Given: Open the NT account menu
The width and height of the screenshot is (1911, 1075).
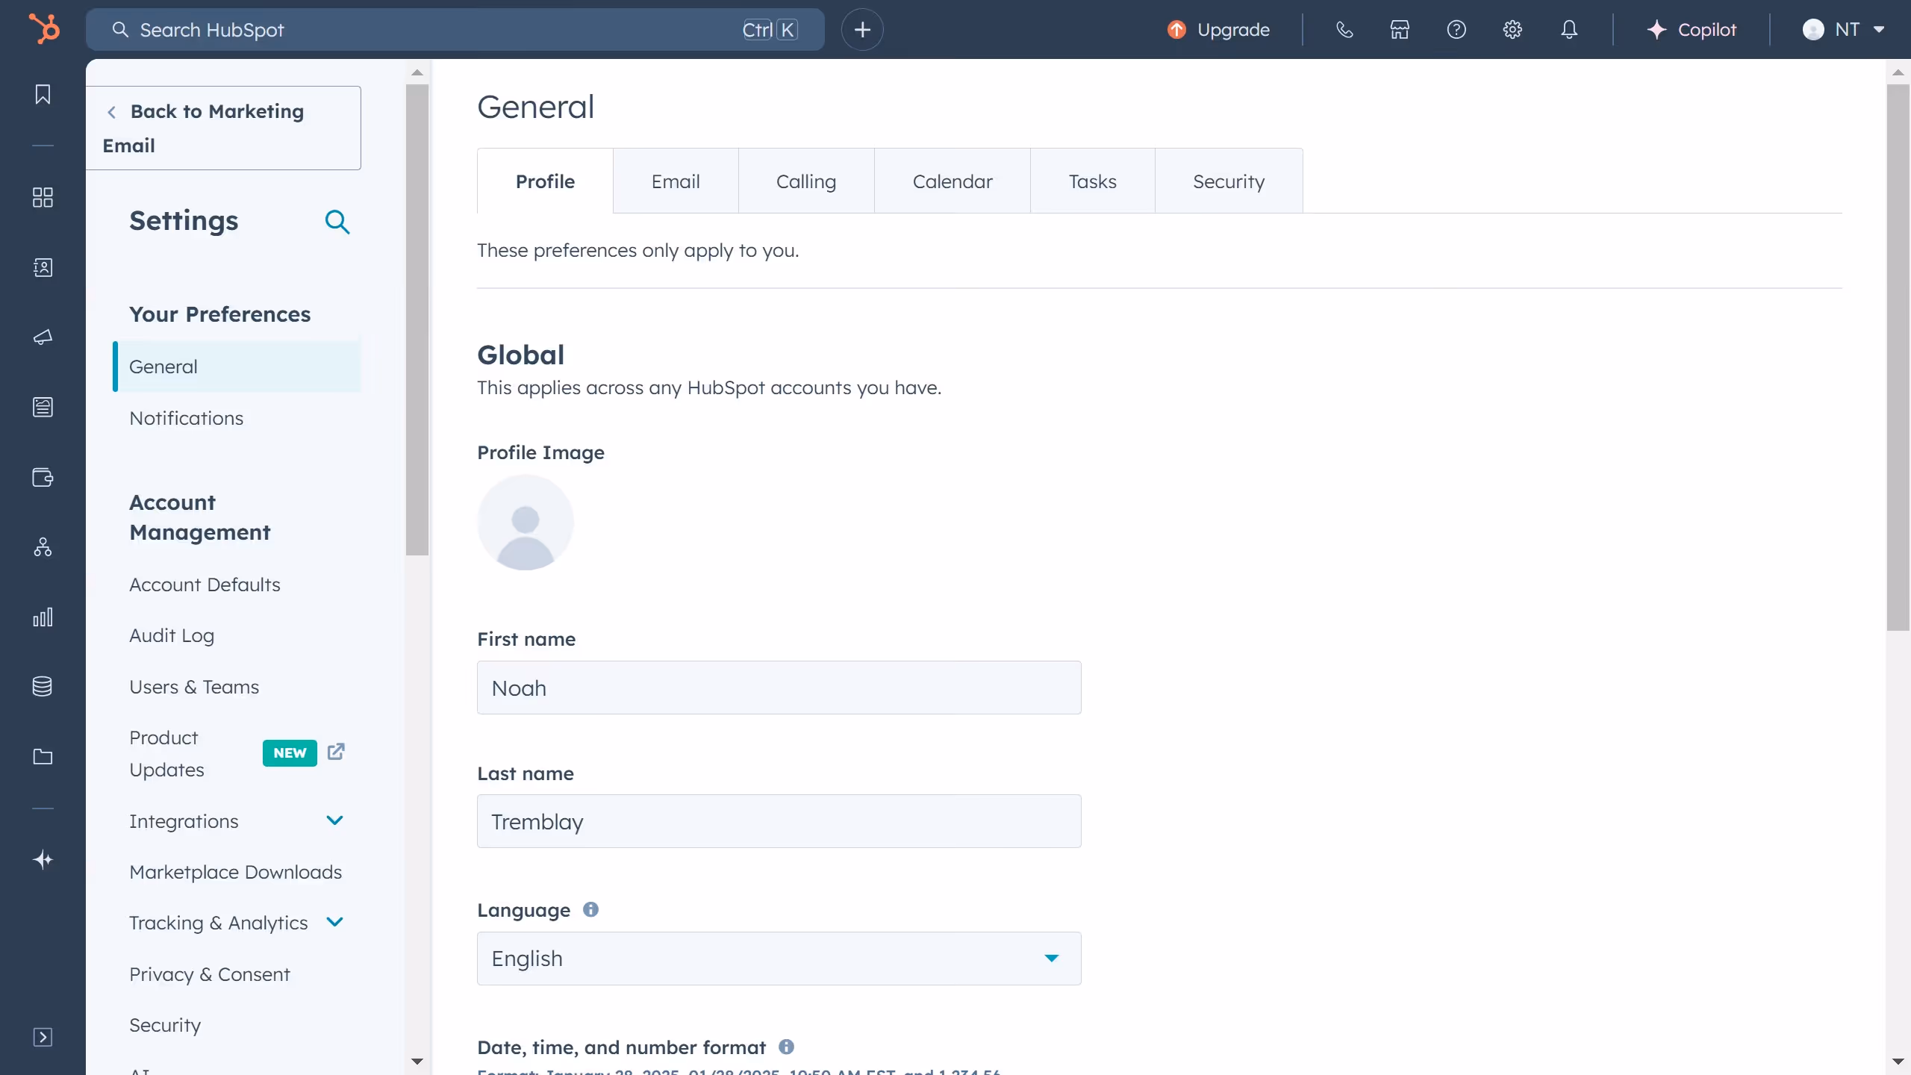Looking at the screenshot, I should point(1843,29).
